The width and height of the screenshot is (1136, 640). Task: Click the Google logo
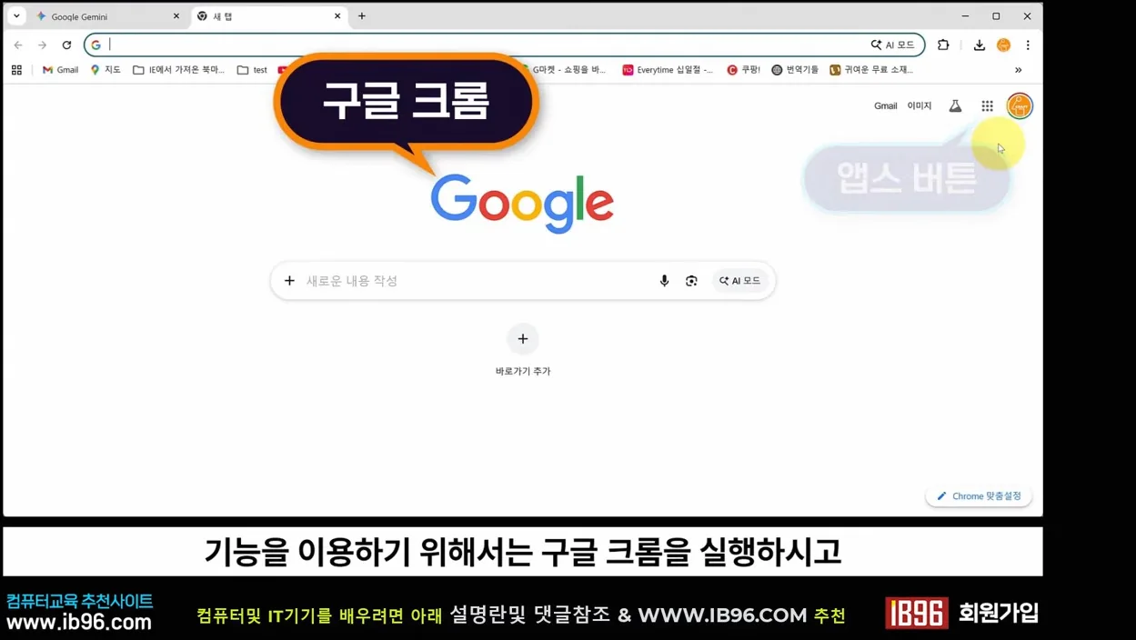point(522,204)
